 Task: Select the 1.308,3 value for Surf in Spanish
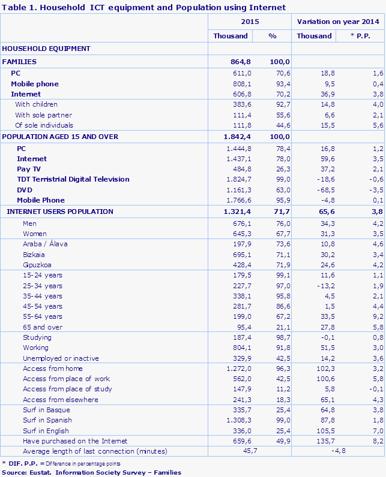point(239,420)
